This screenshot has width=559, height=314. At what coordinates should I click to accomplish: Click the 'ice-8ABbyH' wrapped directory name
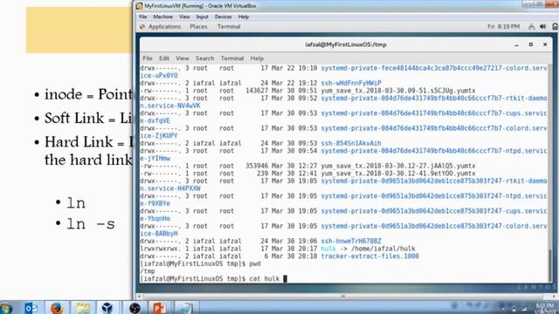pos(159,234)
